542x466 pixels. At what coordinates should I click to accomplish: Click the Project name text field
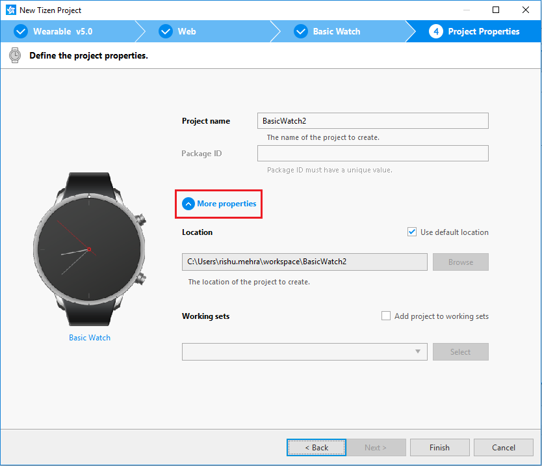(372, 121)
